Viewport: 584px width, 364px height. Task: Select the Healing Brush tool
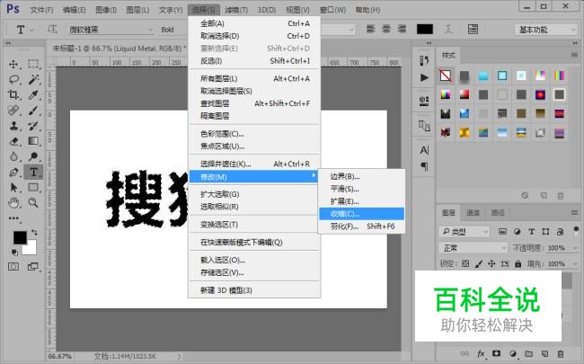(13, 111)
